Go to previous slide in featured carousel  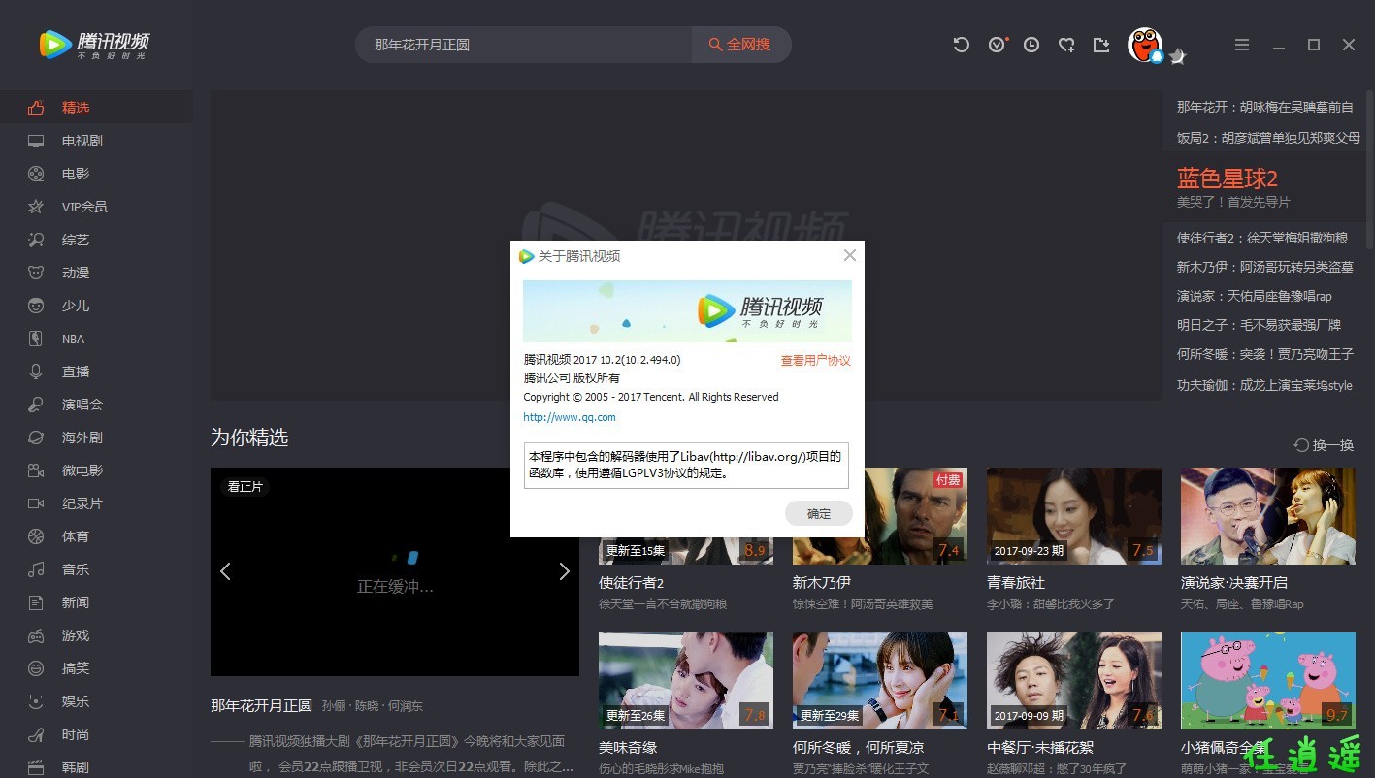(225, 571)
